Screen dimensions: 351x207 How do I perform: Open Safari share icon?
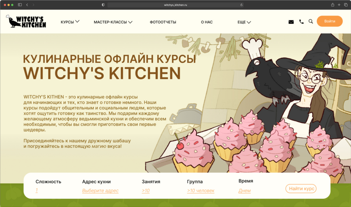333,5
